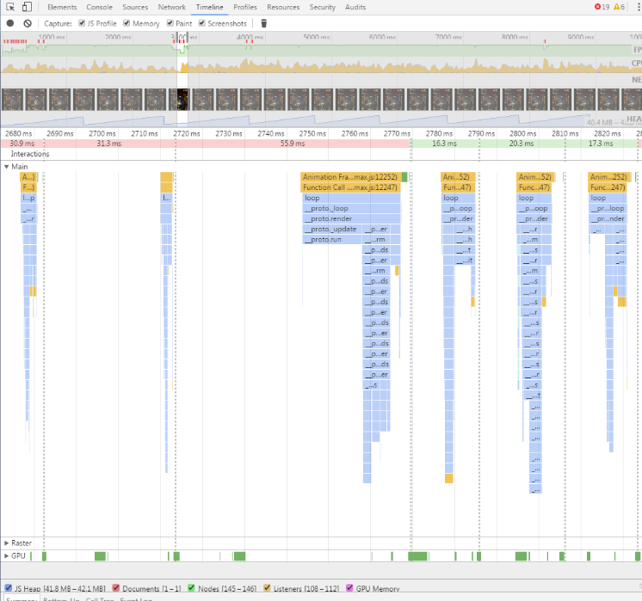
Task: Select the 55.9 ms frame bar
Action: click(x=293, y=144)
